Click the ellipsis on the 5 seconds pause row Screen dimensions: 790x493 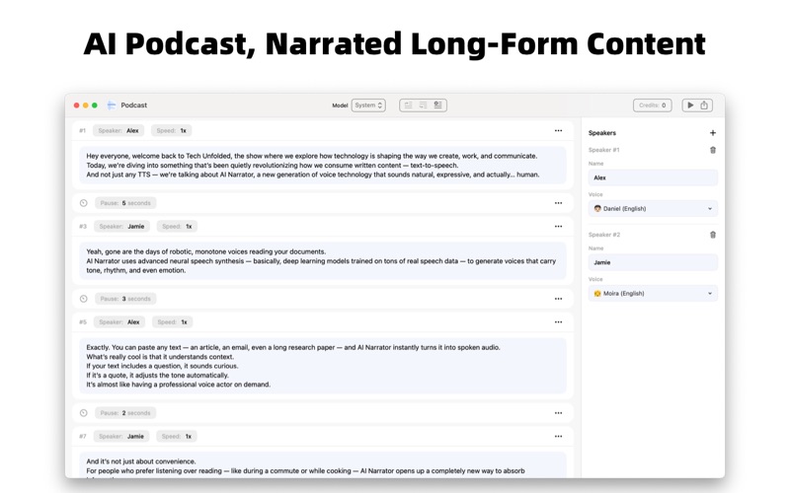click(x=558, y=203)
